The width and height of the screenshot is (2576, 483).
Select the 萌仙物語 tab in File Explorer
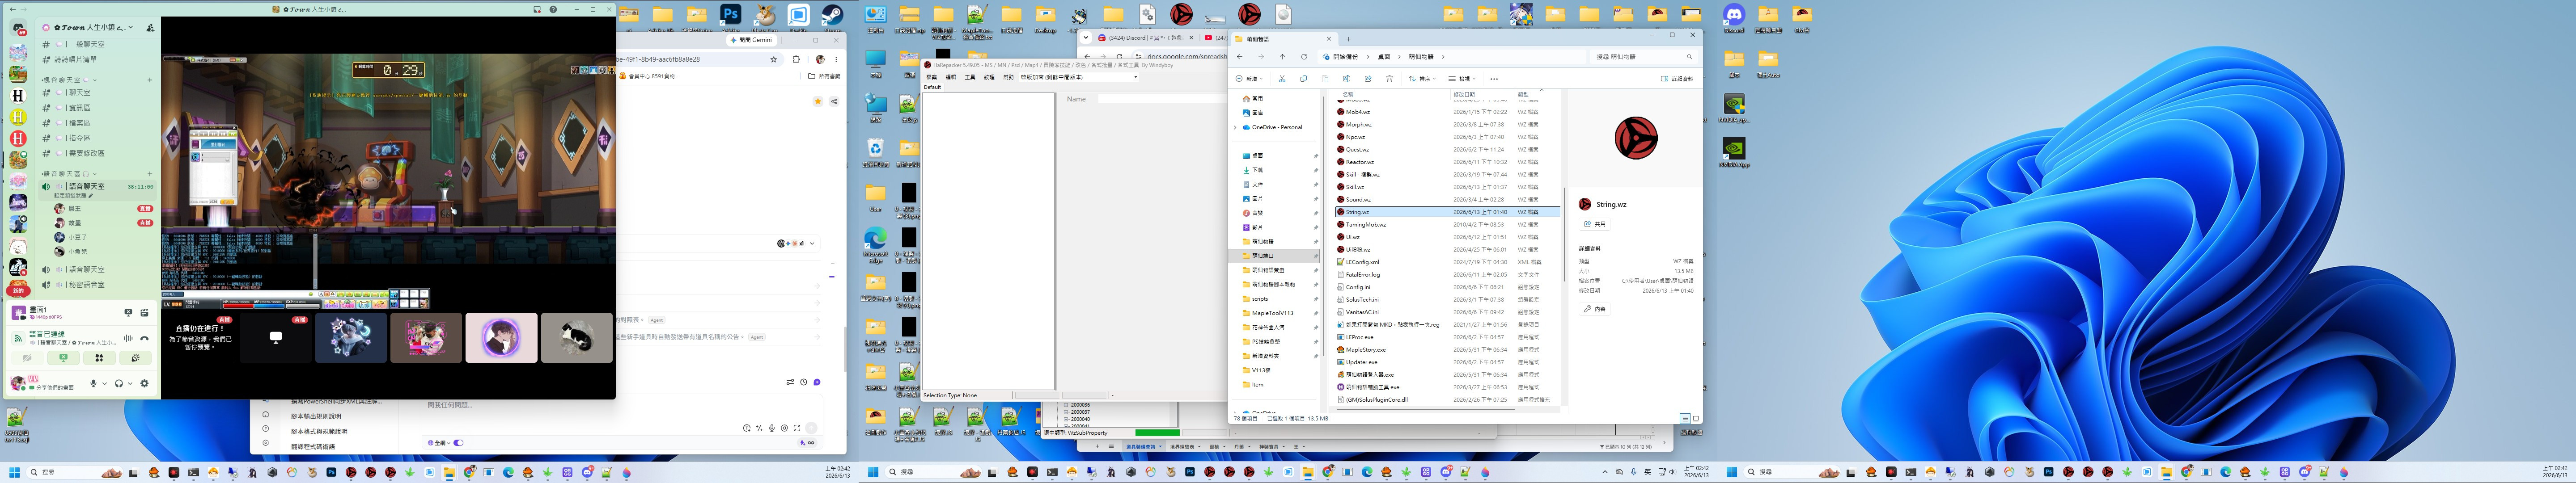coord(1284,39)
